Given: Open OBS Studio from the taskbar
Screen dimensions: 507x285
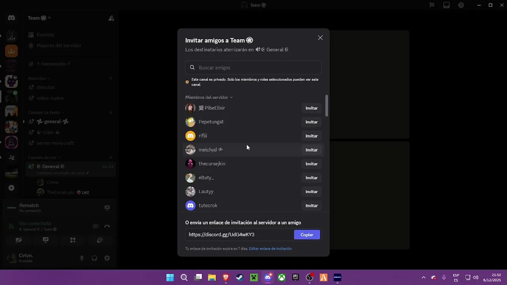Looking at the screenshot, I should [309, 277].
